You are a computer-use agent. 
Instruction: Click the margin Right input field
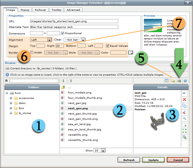point(60,46)
